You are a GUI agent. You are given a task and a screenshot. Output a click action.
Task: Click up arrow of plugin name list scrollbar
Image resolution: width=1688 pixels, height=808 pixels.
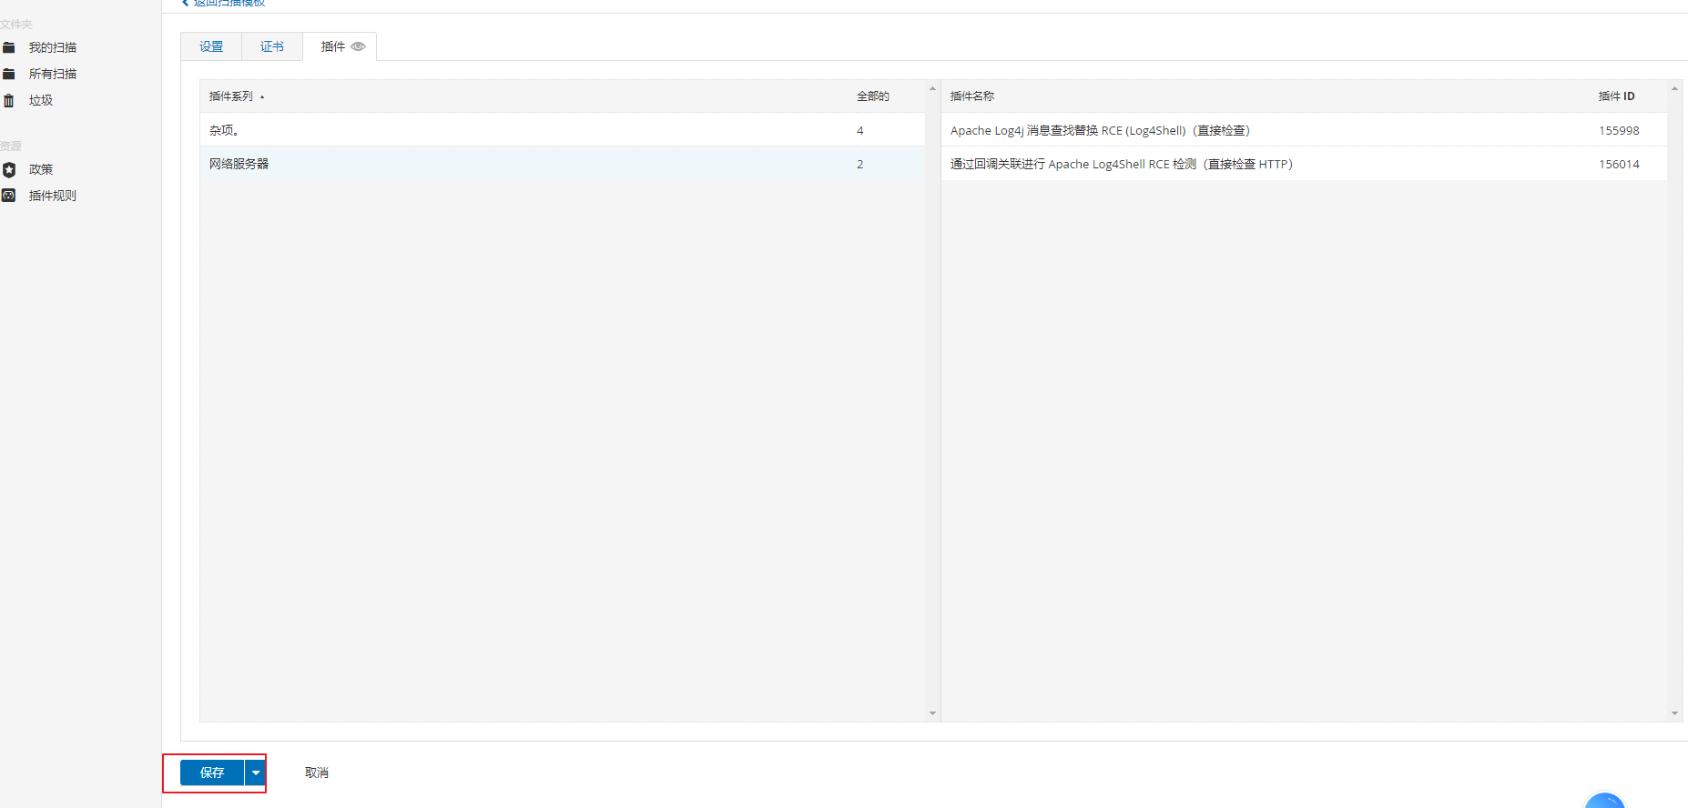tap(1674, 88)
